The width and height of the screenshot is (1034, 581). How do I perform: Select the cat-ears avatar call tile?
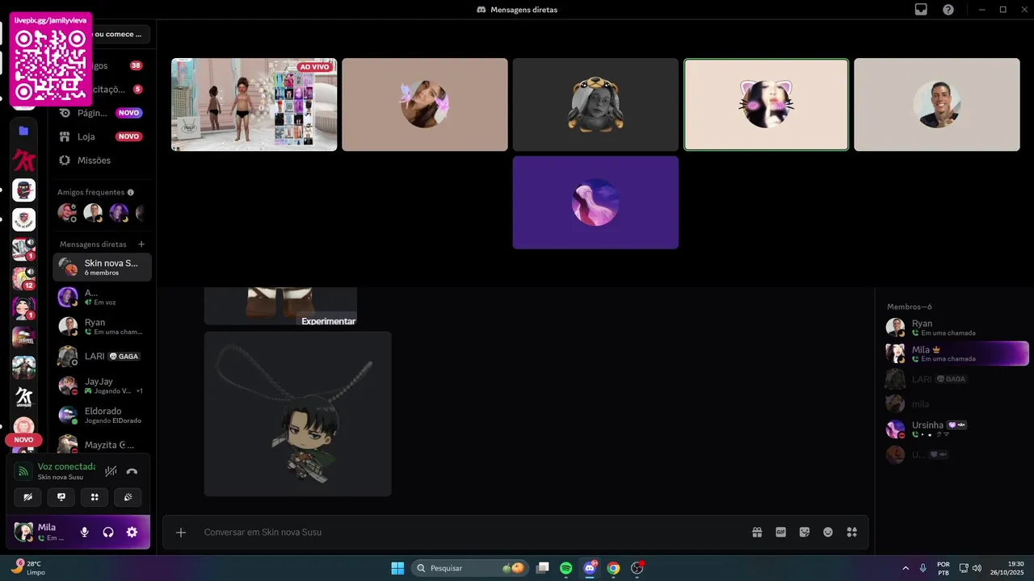tap(766, 105)
